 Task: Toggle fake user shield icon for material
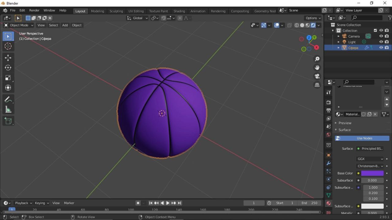point(364,114)
